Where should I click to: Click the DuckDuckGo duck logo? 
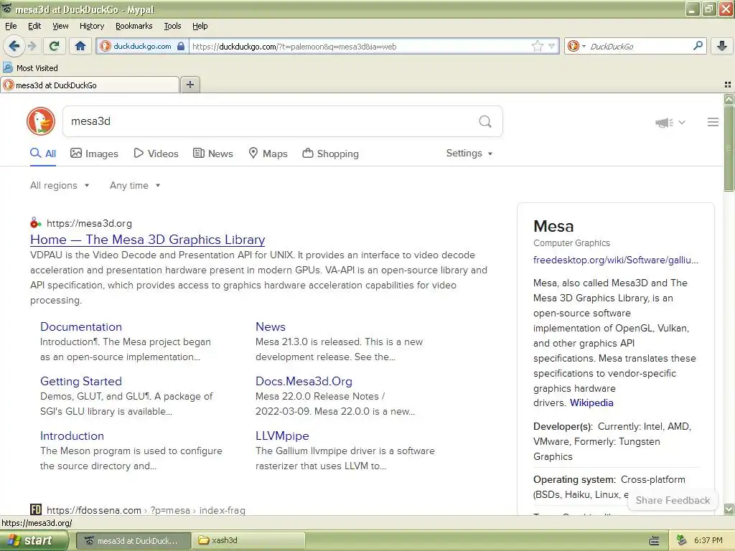[41, 121]
